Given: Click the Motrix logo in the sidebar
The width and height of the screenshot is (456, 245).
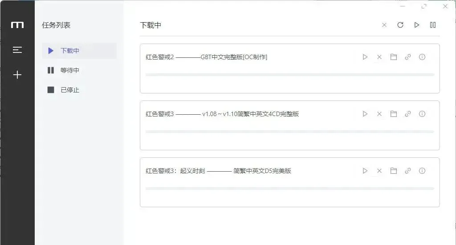Looking at the screenshot, I should [x=17, y=25].
